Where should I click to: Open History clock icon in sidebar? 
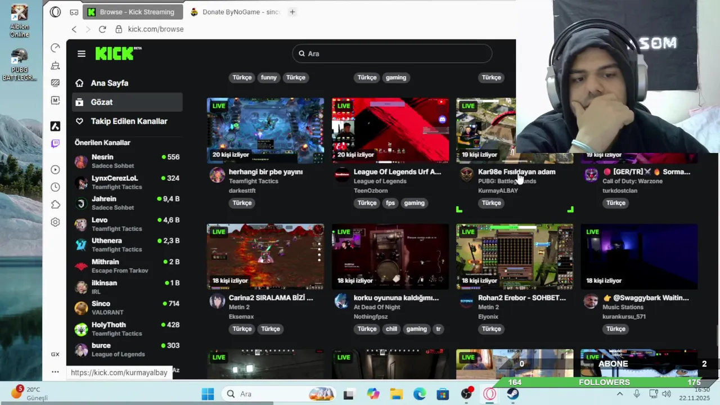coord(55,187)
